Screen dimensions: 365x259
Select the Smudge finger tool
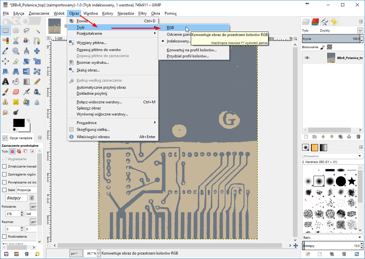pyautogui.click(x=5, y=112)
